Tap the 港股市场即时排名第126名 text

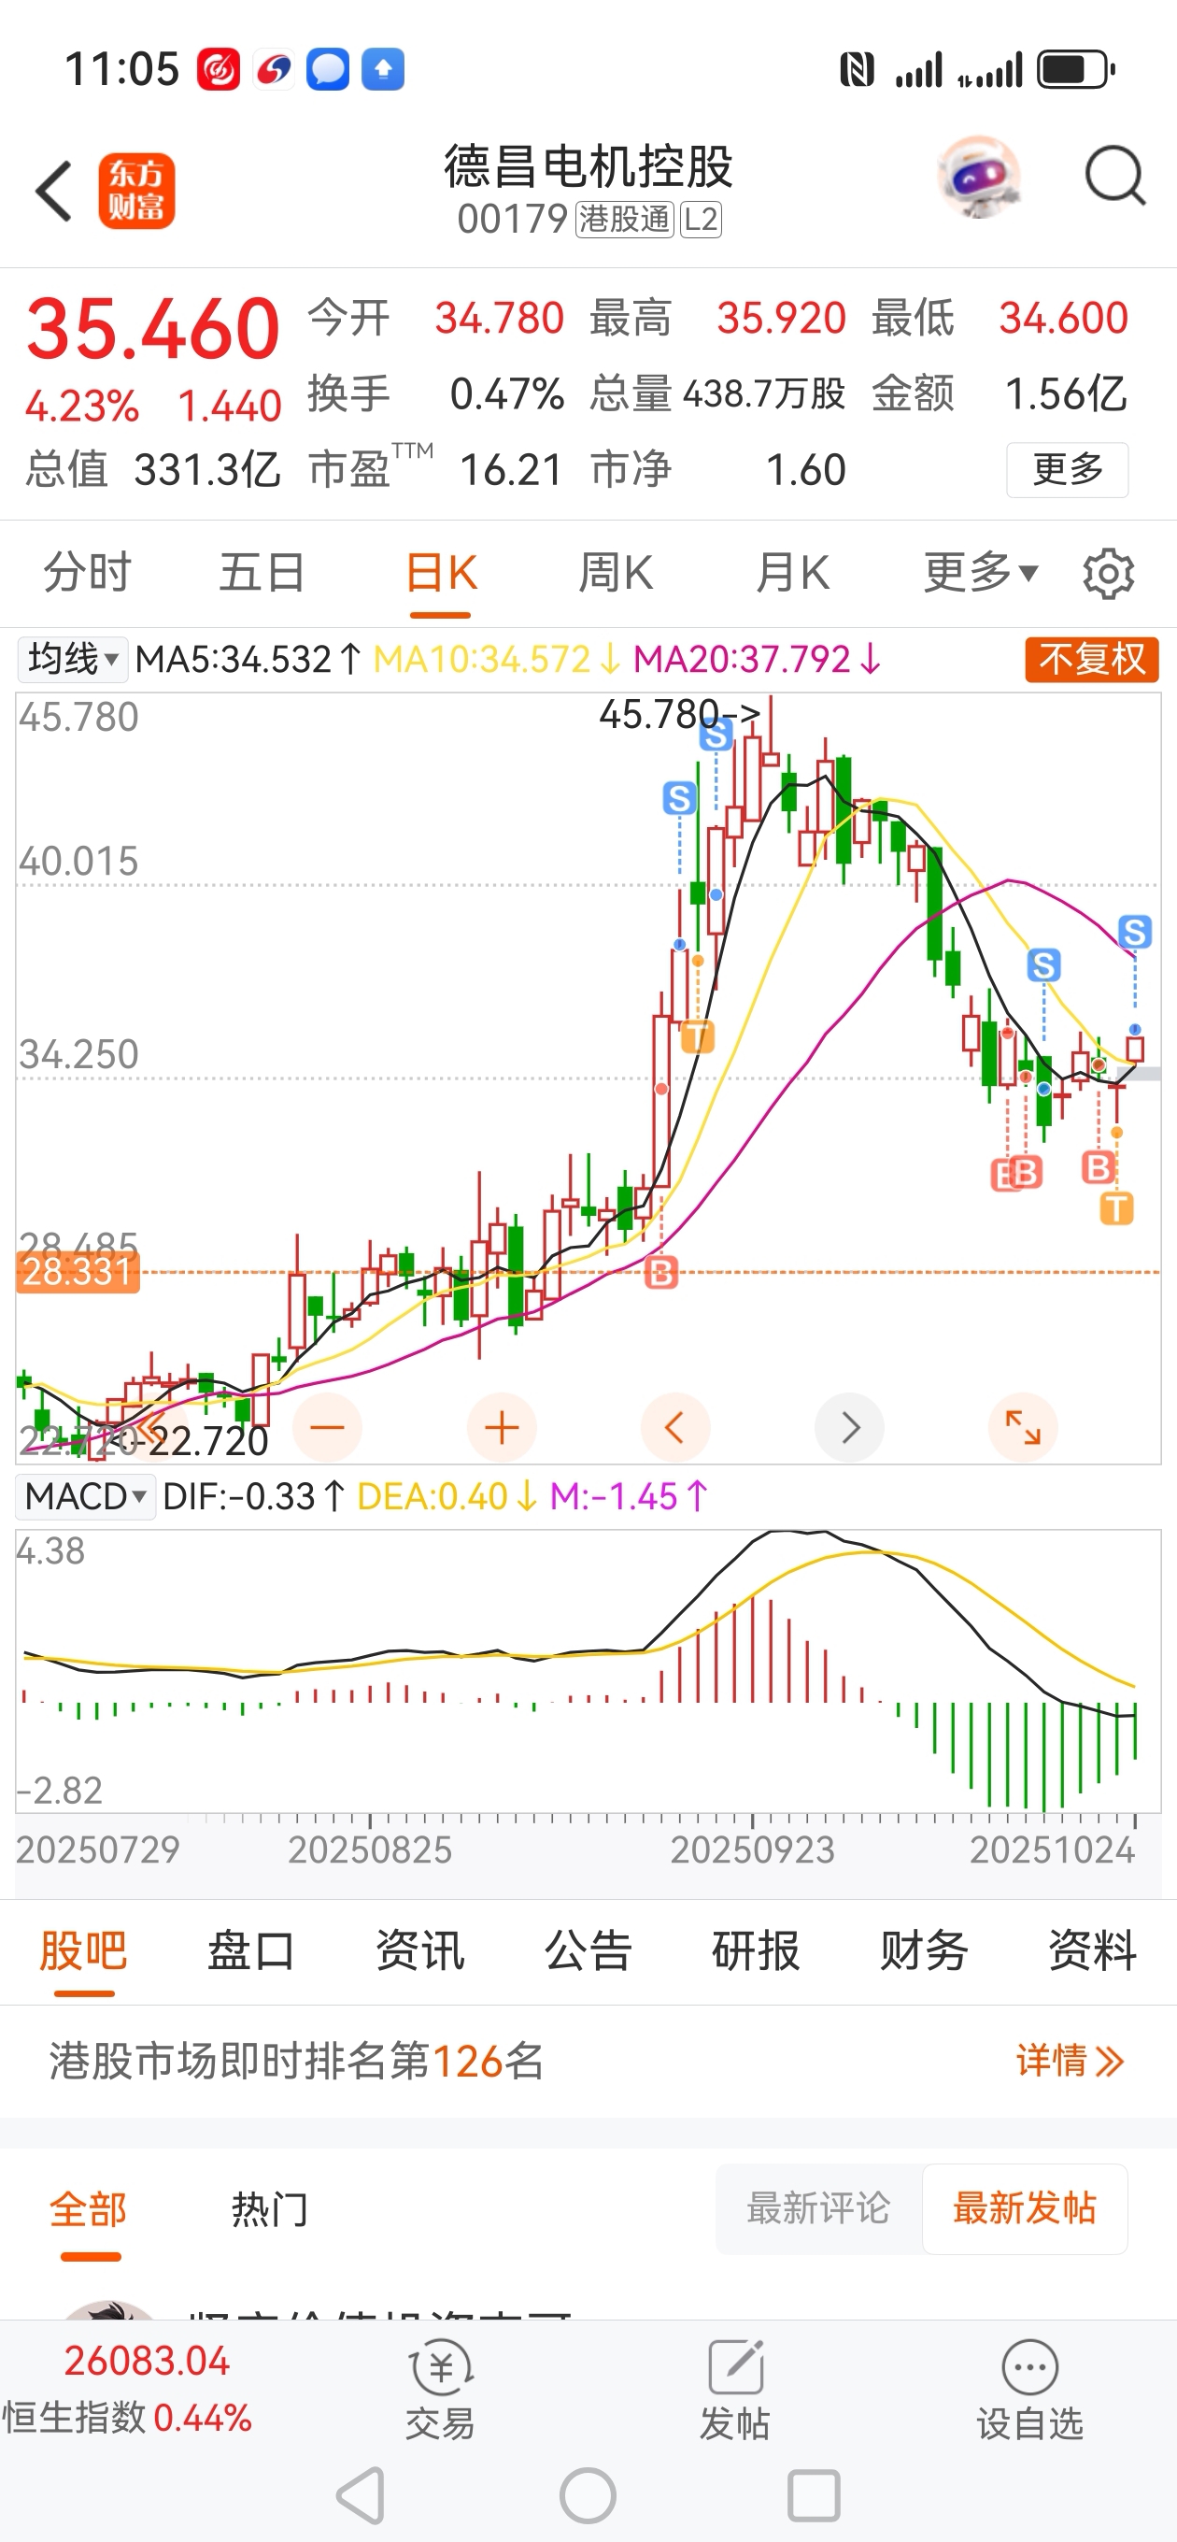coord(296,2061)
